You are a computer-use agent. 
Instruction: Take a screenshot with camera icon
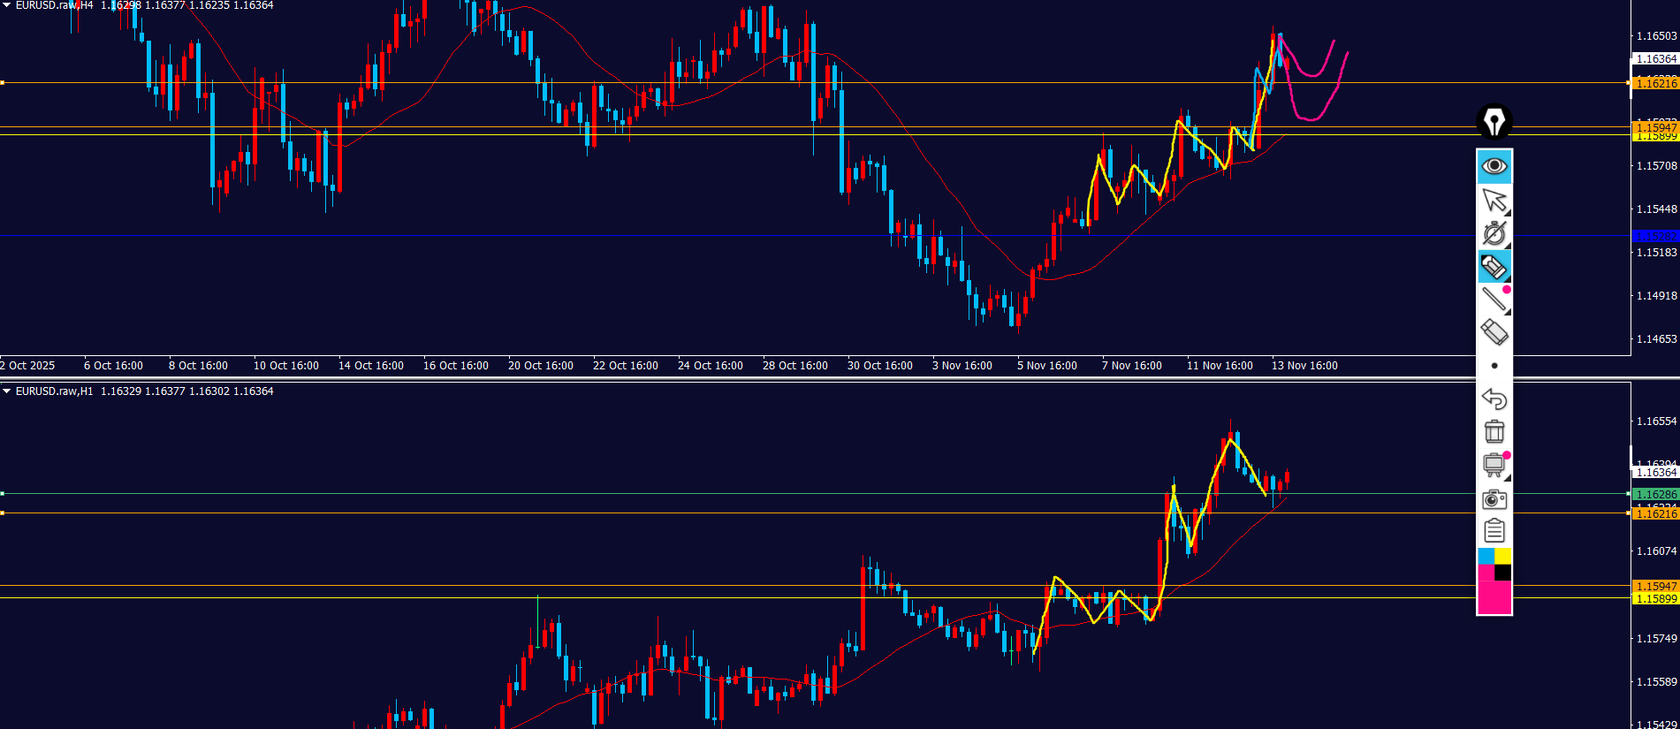(1494, 499)
